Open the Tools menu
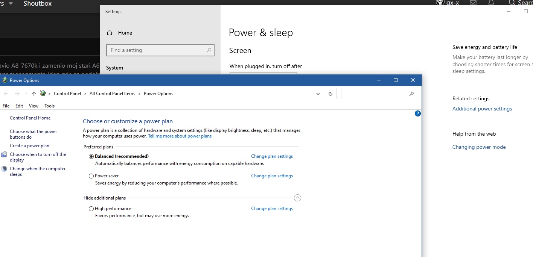This screenshot has width=533, height=257. click(49, 106)
